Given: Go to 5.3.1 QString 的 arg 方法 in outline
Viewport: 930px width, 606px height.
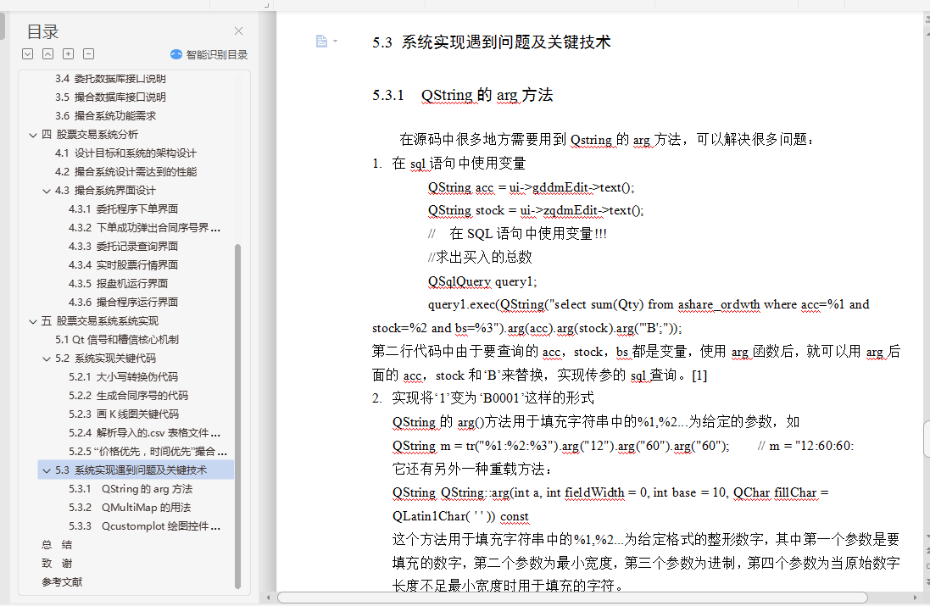Looking at the screenshot, I should pyautogui.click(x=131, y=488).
